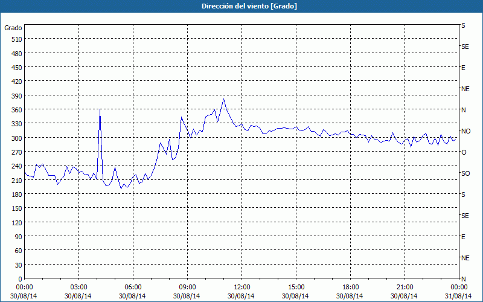Select the 30/08/14 date under 21:00
This screenshot has width=483, height=302.
tap(404, 296)
